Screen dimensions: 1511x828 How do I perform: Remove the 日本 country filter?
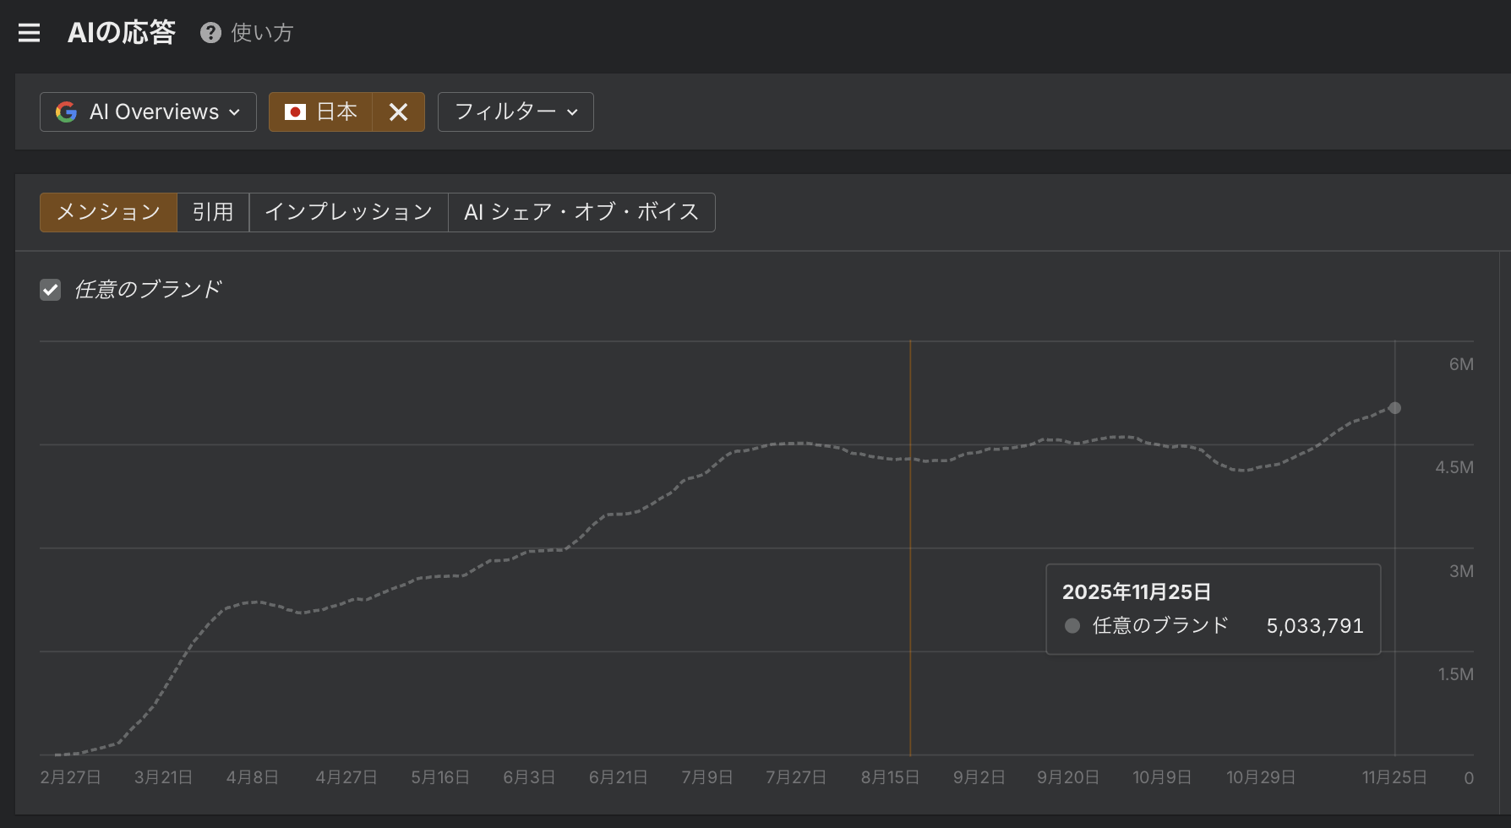(x=398, y=112)
